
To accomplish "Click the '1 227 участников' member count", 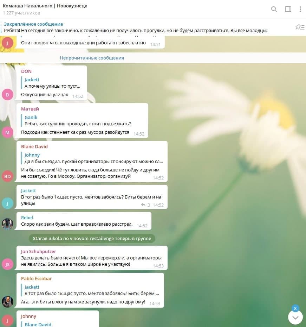I will click(x=21, y=13).
